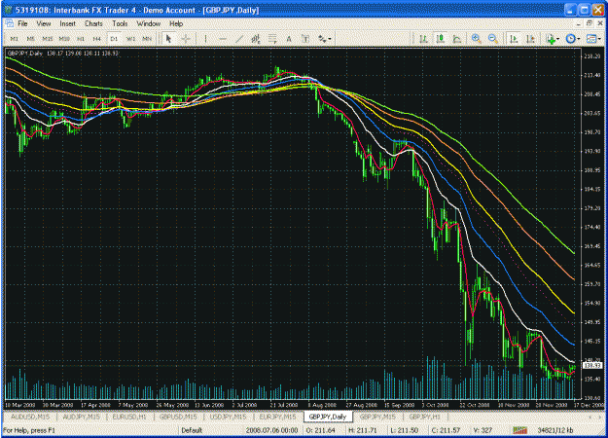Select the Fibonacci Retracement tool

pyautogui.click(x=272, y=39)
